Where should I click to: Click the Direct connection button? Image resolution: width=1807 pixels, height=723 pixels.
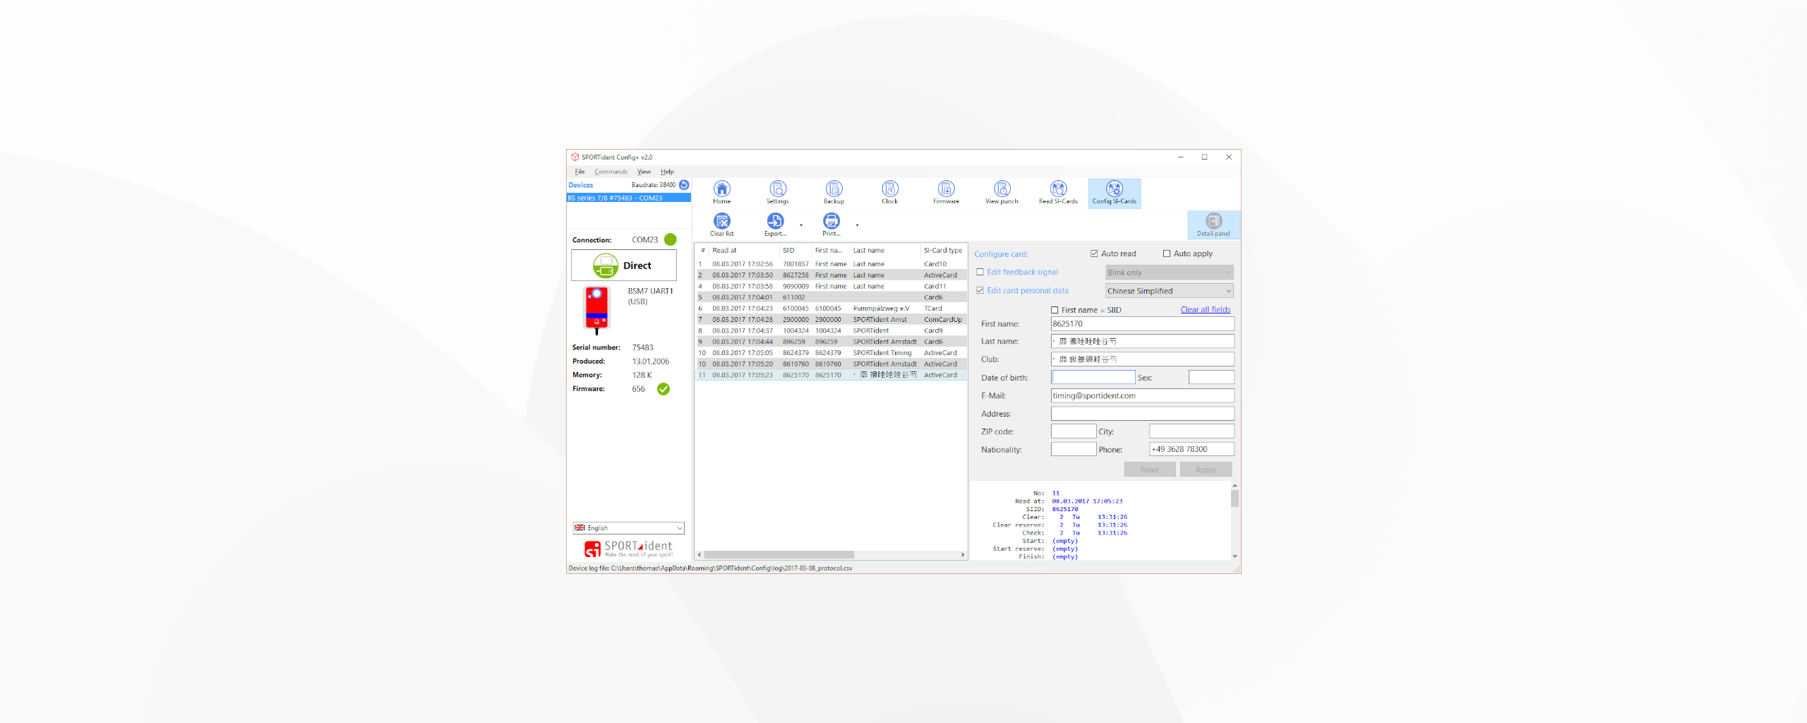click(624, 265)
